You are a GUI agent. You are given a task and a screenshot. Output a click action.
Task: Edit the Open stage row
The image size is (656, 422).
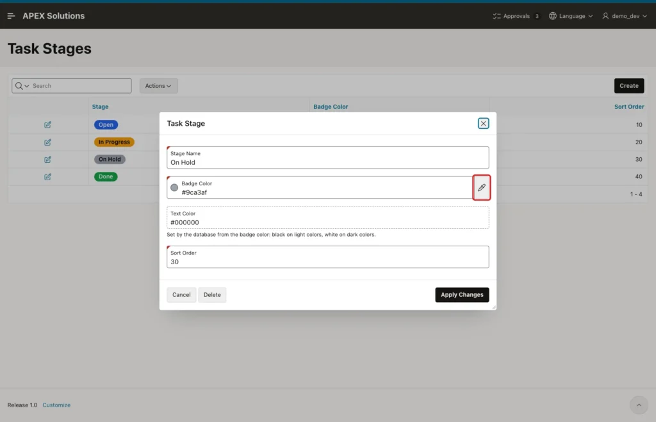[x=47, y=125]
